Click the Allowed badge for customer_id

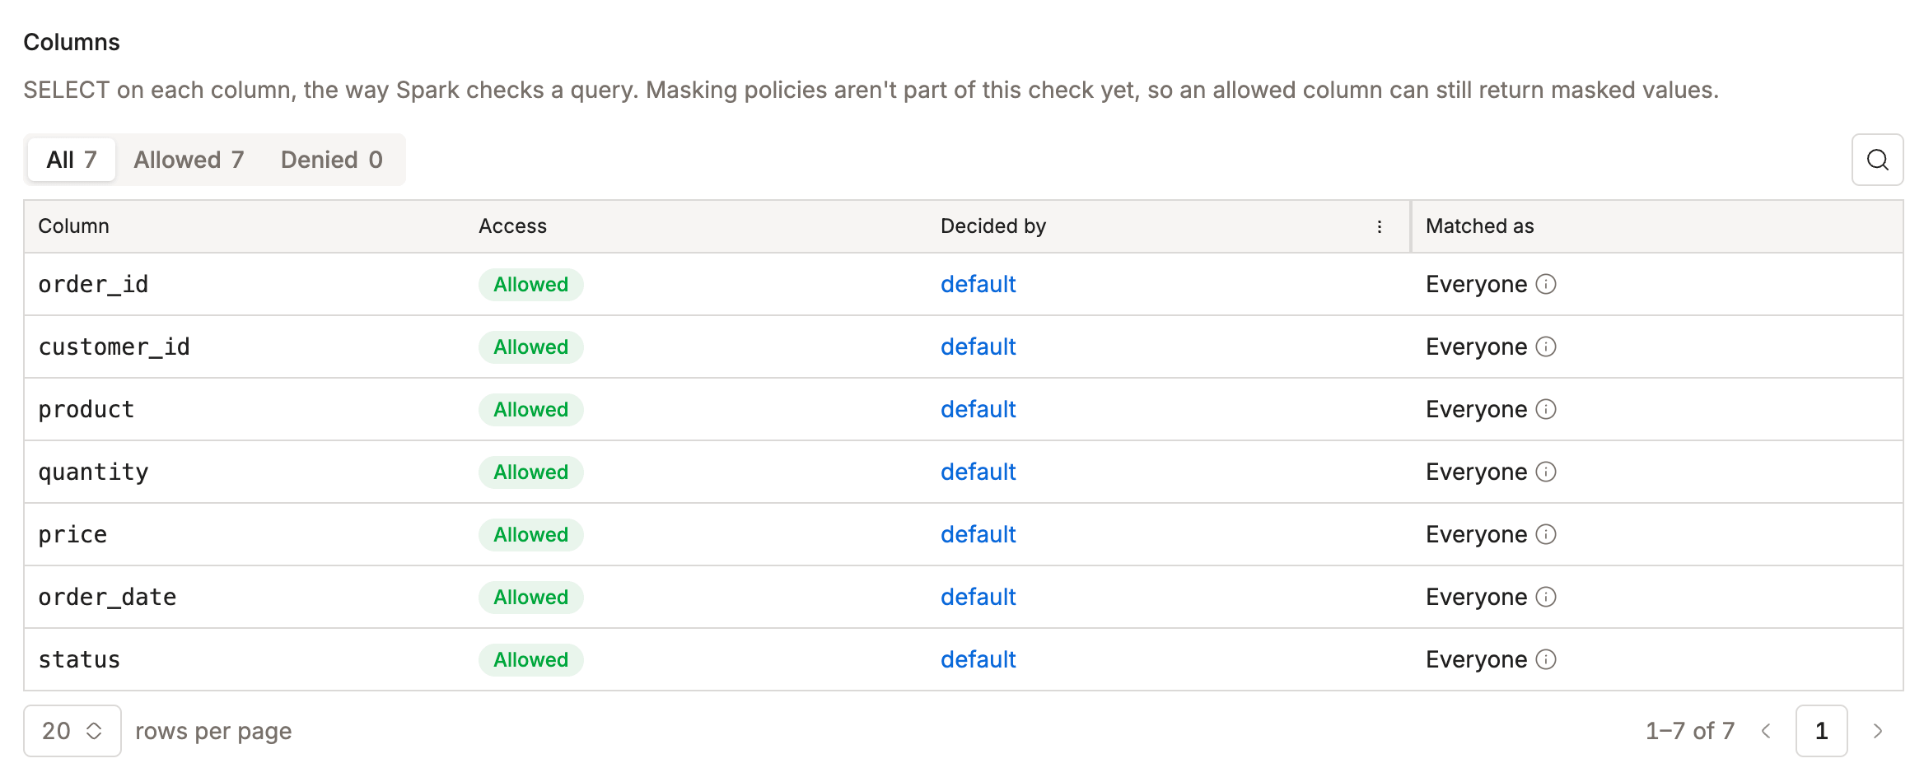click(531, 347)
